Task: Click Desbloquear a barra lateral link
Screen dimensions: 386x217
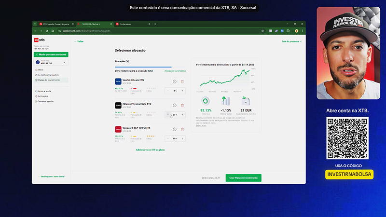Action: click(x=52, y=176)
